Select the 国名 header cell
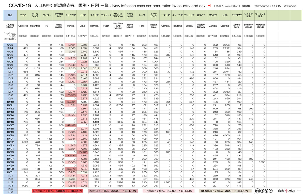305x196 pixels. click(10, 15)
